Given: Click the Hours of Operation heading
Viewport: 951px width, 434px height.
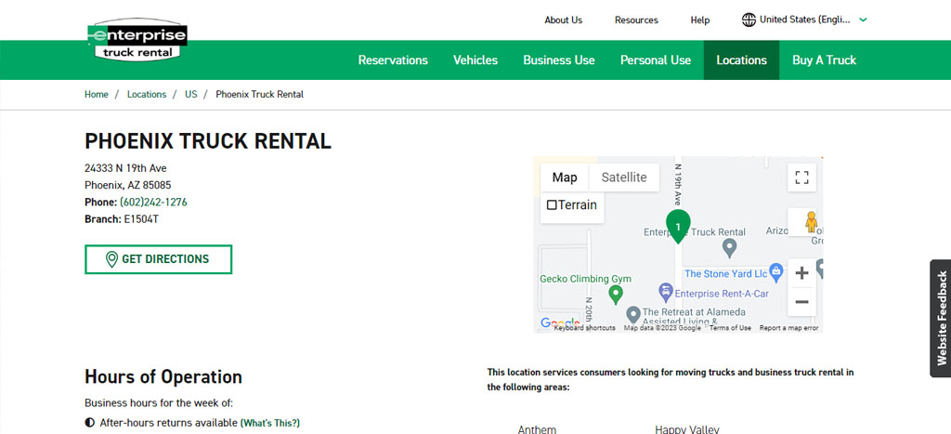Looking at the screenshot, I should (163, 376).
